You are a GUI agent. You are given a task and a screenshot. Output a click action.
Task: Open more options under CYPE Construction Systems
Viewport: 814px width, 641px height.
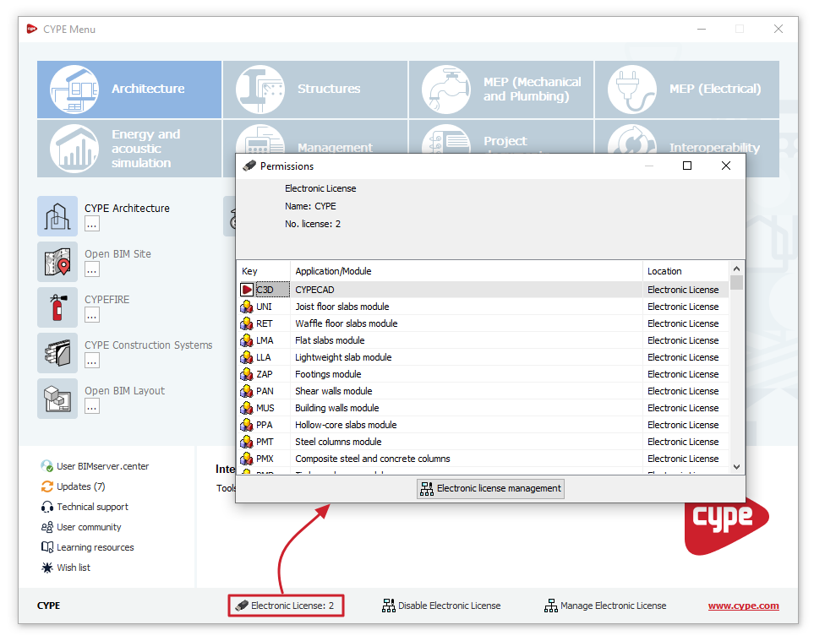point(92,361)
